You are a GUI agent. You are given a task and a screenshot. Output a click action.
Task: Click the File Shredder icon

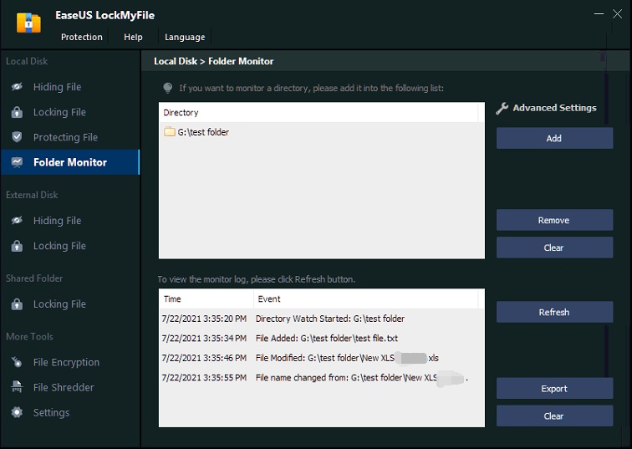pyautogui.click(x=17, y=387)
